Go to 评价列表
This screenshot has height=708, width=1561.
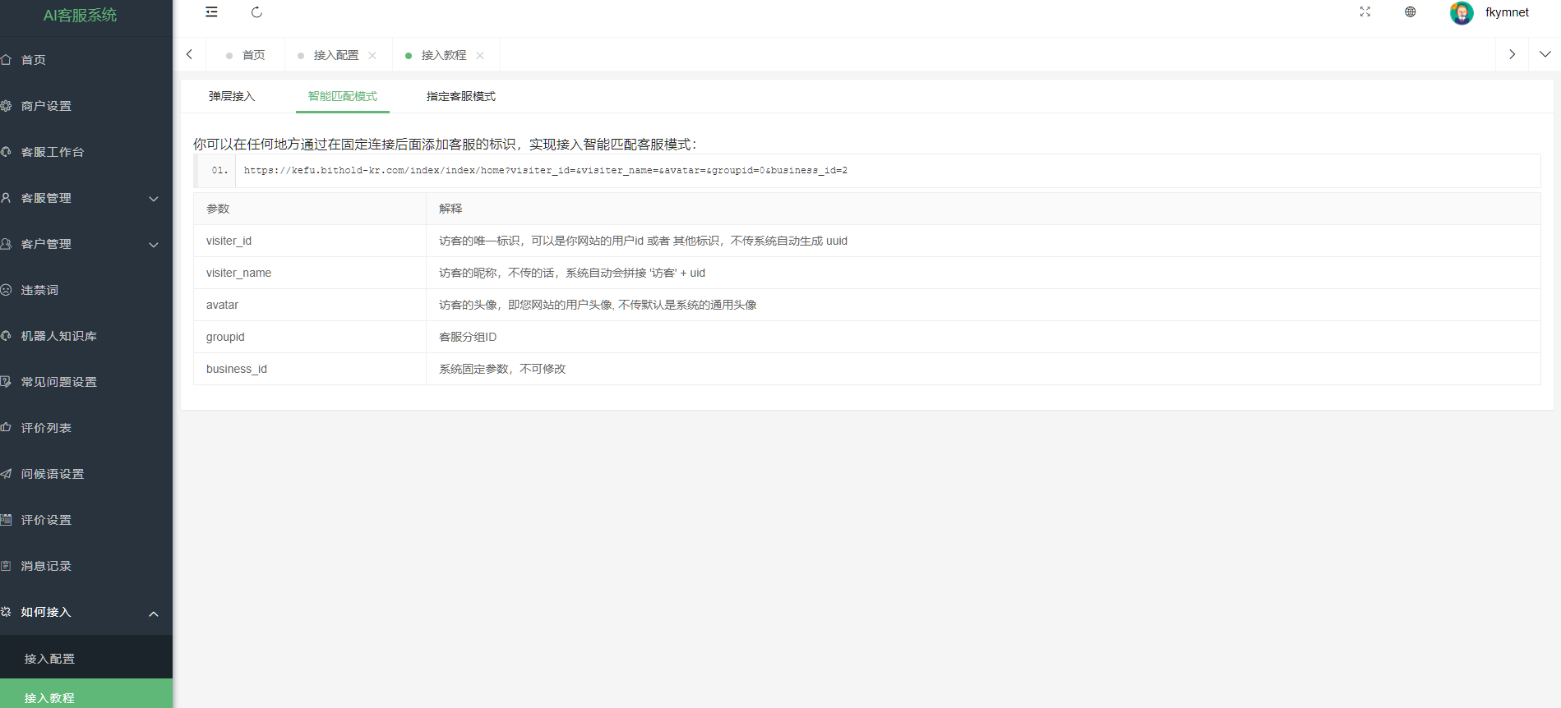[86, 428]
